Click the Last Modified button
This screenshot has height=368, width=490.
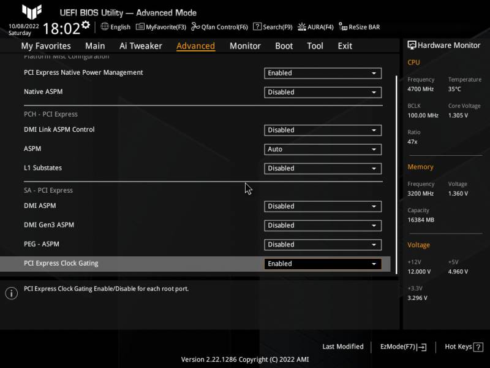(x=343, y=347)
